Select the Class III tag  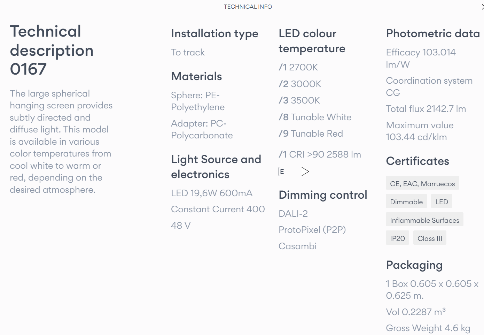pyautogui.click(x=430, y=238)
